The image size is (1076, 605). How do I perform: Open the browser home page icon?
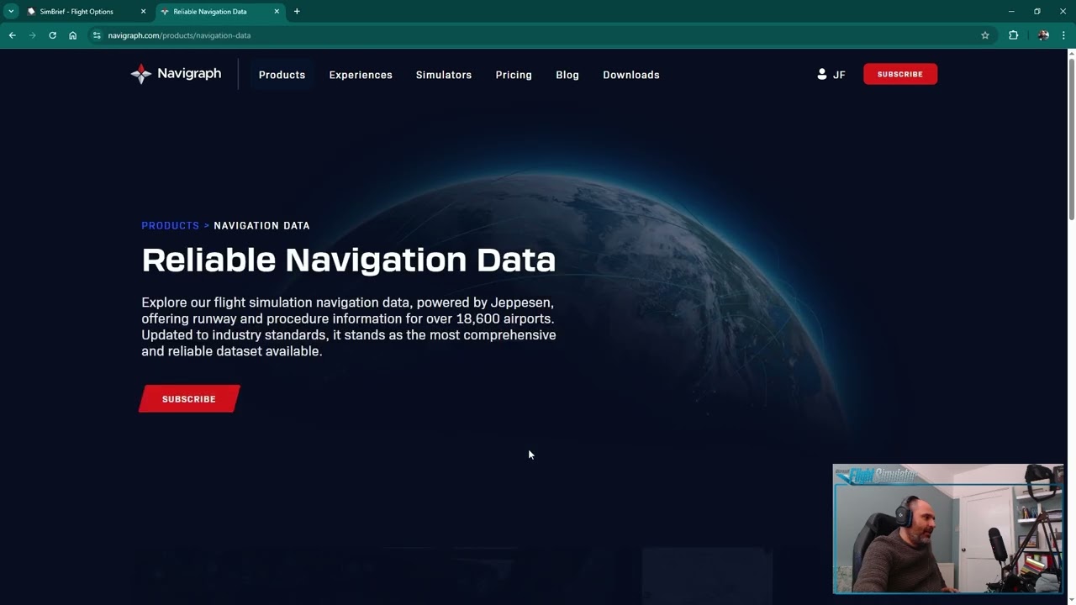[73, 35]
